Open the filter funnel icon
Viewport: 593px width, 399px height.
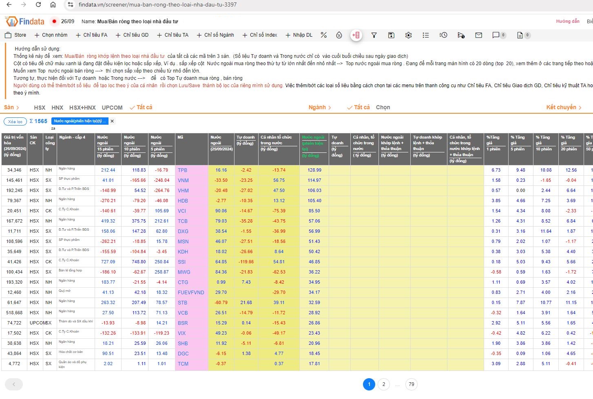point(374,35)
